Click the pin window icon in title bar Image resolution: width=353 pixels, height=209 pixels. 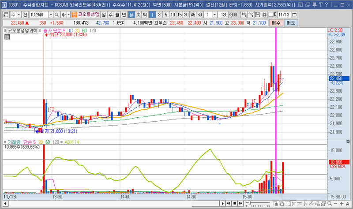click(x=314, y=4)
